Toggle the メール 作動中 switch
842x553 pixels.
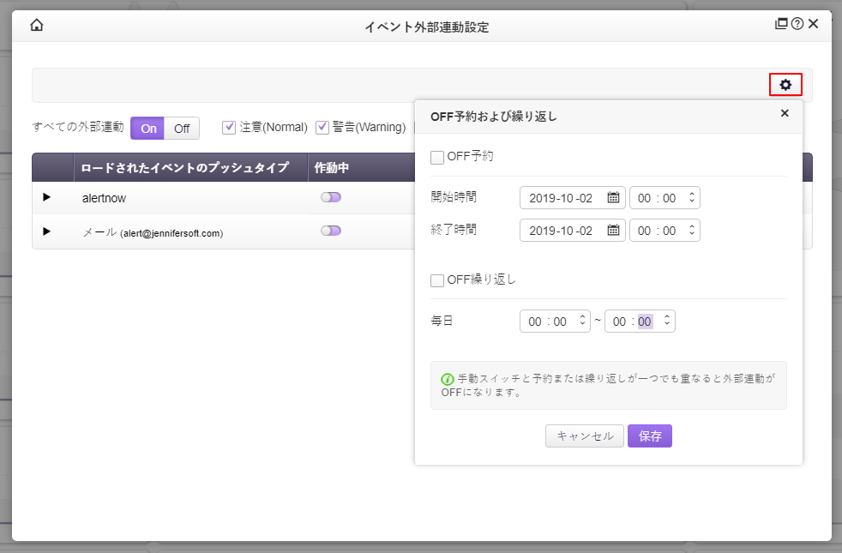click(x=331, y=231)
